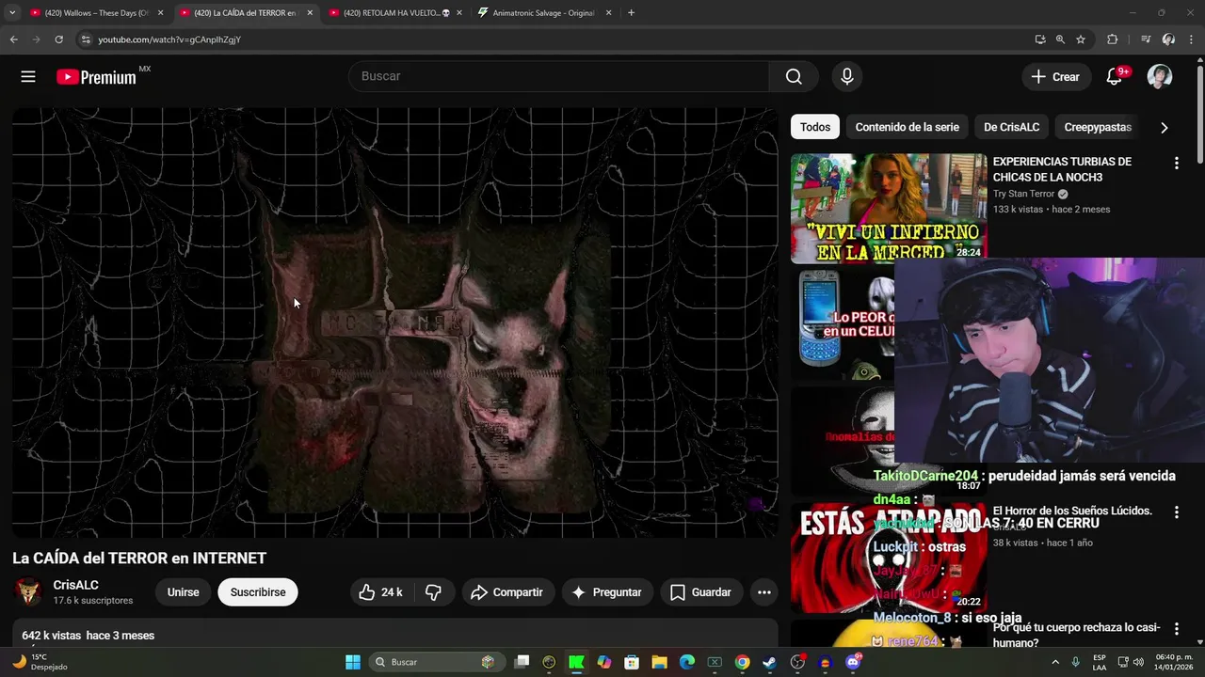The image size is (1205, 677).
Task: Save video with Guardar button
Action: (700, 592)
